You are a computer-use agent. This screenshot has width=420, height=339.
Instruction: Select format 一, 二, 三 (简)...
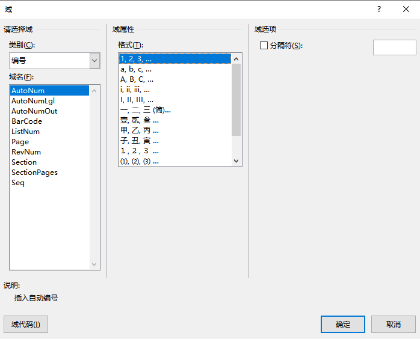click(175, 110)
